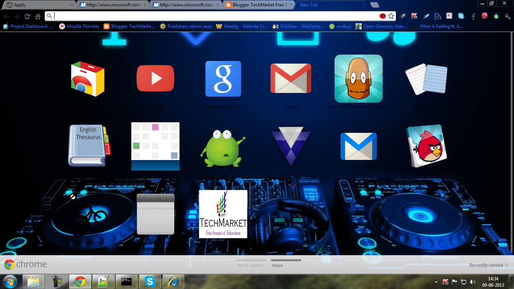Click the K letter extension icon

point(449,16)
